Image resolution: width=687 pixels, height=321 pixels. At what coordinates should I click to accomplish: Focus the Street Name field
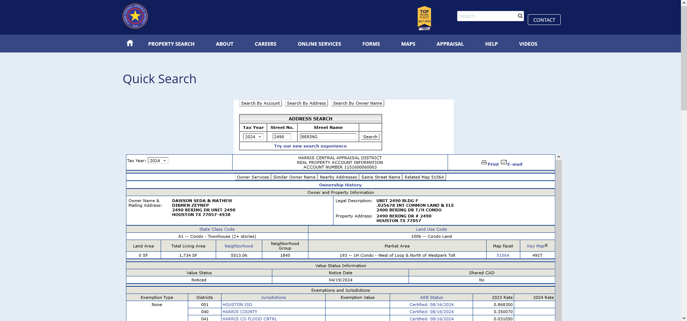click(328, 137)
